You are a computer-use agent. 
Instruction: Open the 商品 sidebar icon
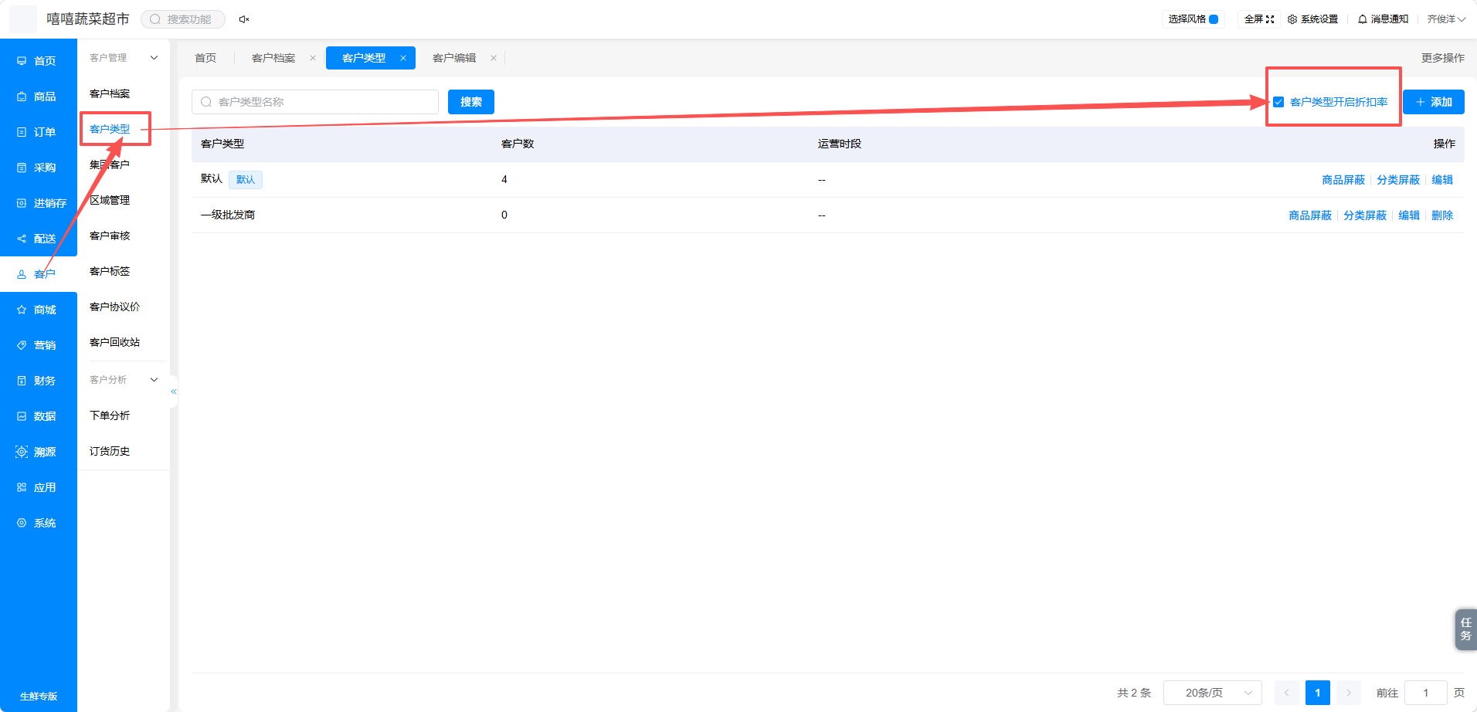[22, 97]
